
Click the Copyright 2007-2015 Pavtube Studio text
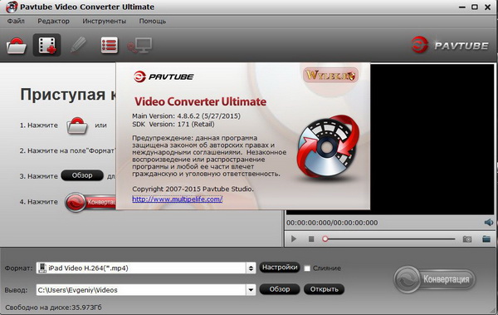coord(193,189)
